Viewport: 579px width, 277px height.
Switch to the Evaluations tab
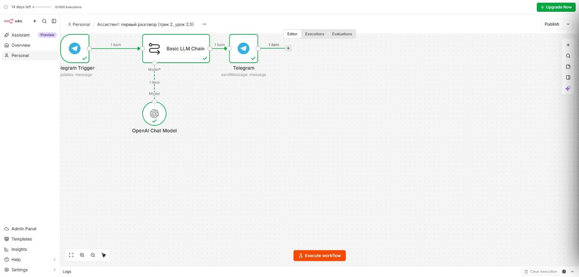[x=342, y=34]
